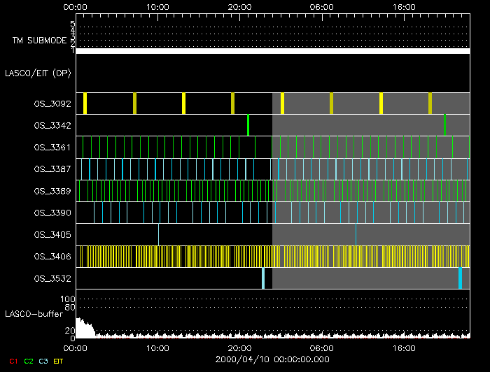Select the first yellow marker in OS_3092 row

[x=85, y=103]
